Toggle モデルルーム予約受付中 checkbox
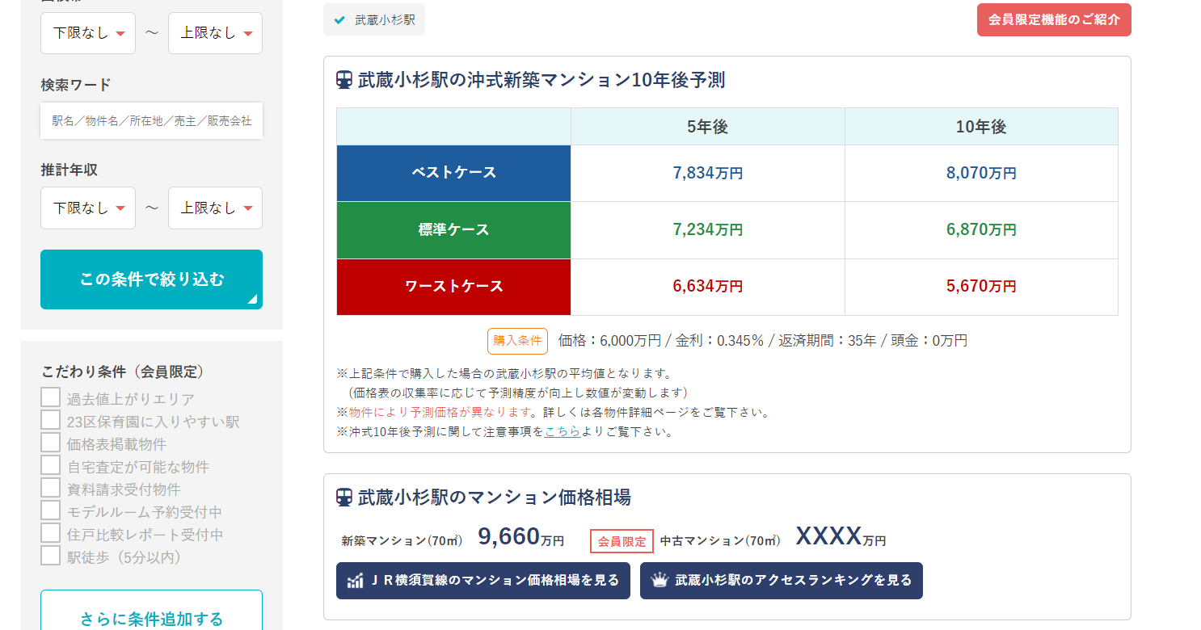 [51, 510]
